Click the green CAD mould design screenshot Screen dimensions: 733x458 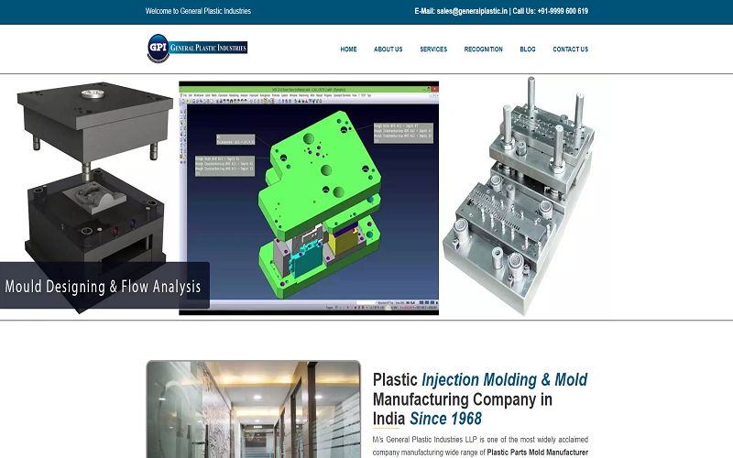click(x=309, y=198)
